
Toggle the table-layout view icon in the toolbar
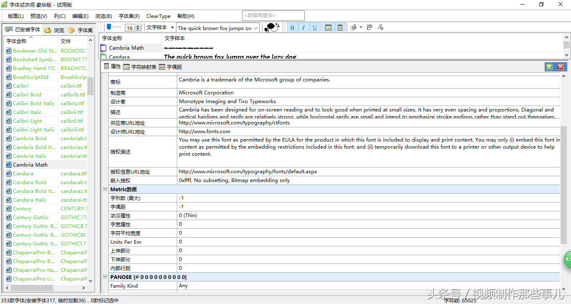coord(329,28)
